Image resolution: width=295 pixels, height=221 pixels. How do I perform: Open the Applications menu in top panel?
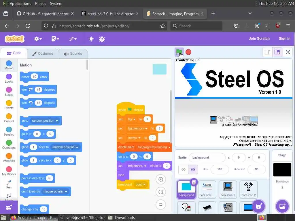[x=20, y=3]
